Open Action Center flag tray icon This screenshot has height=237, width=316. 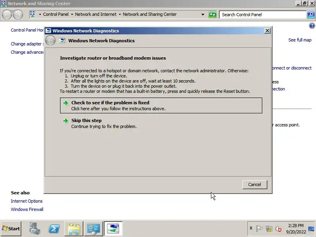coord(259,229)
